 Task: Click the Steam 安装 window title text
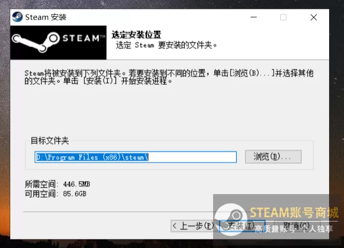(x=46, y=17)
